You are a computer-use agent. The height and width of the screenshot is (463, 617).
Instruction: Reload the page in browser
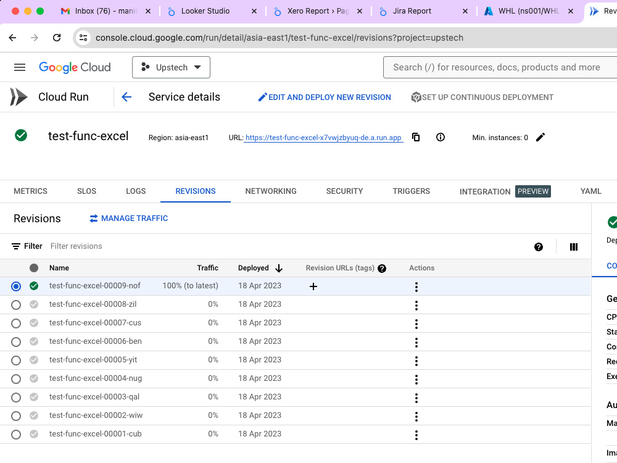(x=57, y=38)
